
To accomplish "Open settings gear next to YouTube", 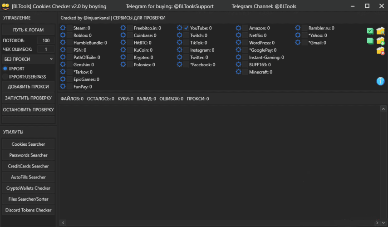I will coord(180,28).
